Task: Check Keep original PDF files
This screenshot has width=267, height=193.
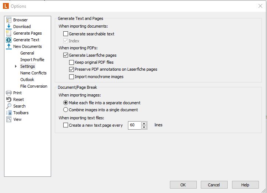Action: click(x=72, y=62)
